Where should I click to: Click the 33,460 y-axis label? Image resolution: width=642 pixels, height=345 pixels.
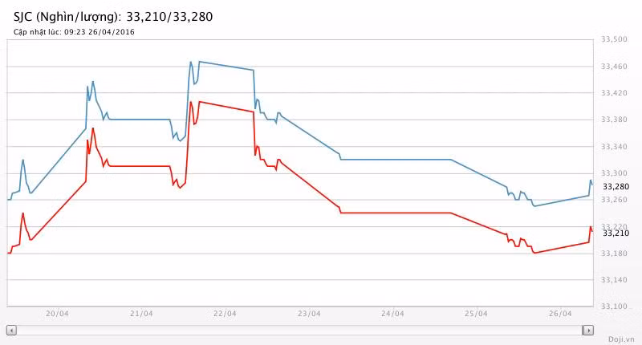616,67
